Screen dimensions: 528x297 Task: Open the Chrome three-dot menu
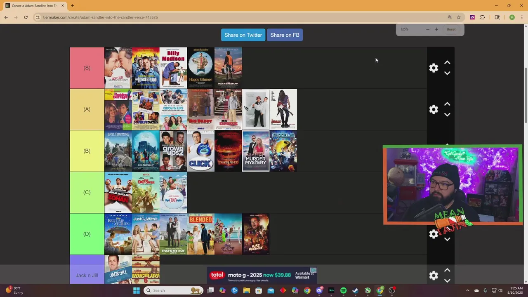[x=522, y=17]
